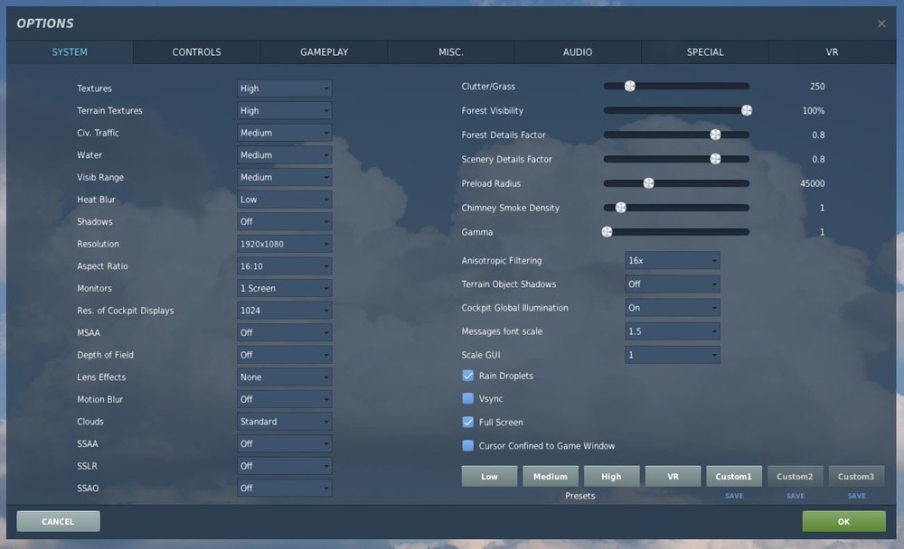Expand the Scale GUI dropdown
The width and height of the screenshot is (904, 549).
coord(672,353)
